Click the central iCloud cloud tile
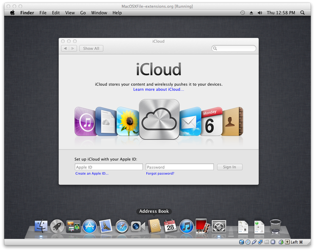This screenshot has width=315, height=251. pyautogui.click(x=159, y=120)
